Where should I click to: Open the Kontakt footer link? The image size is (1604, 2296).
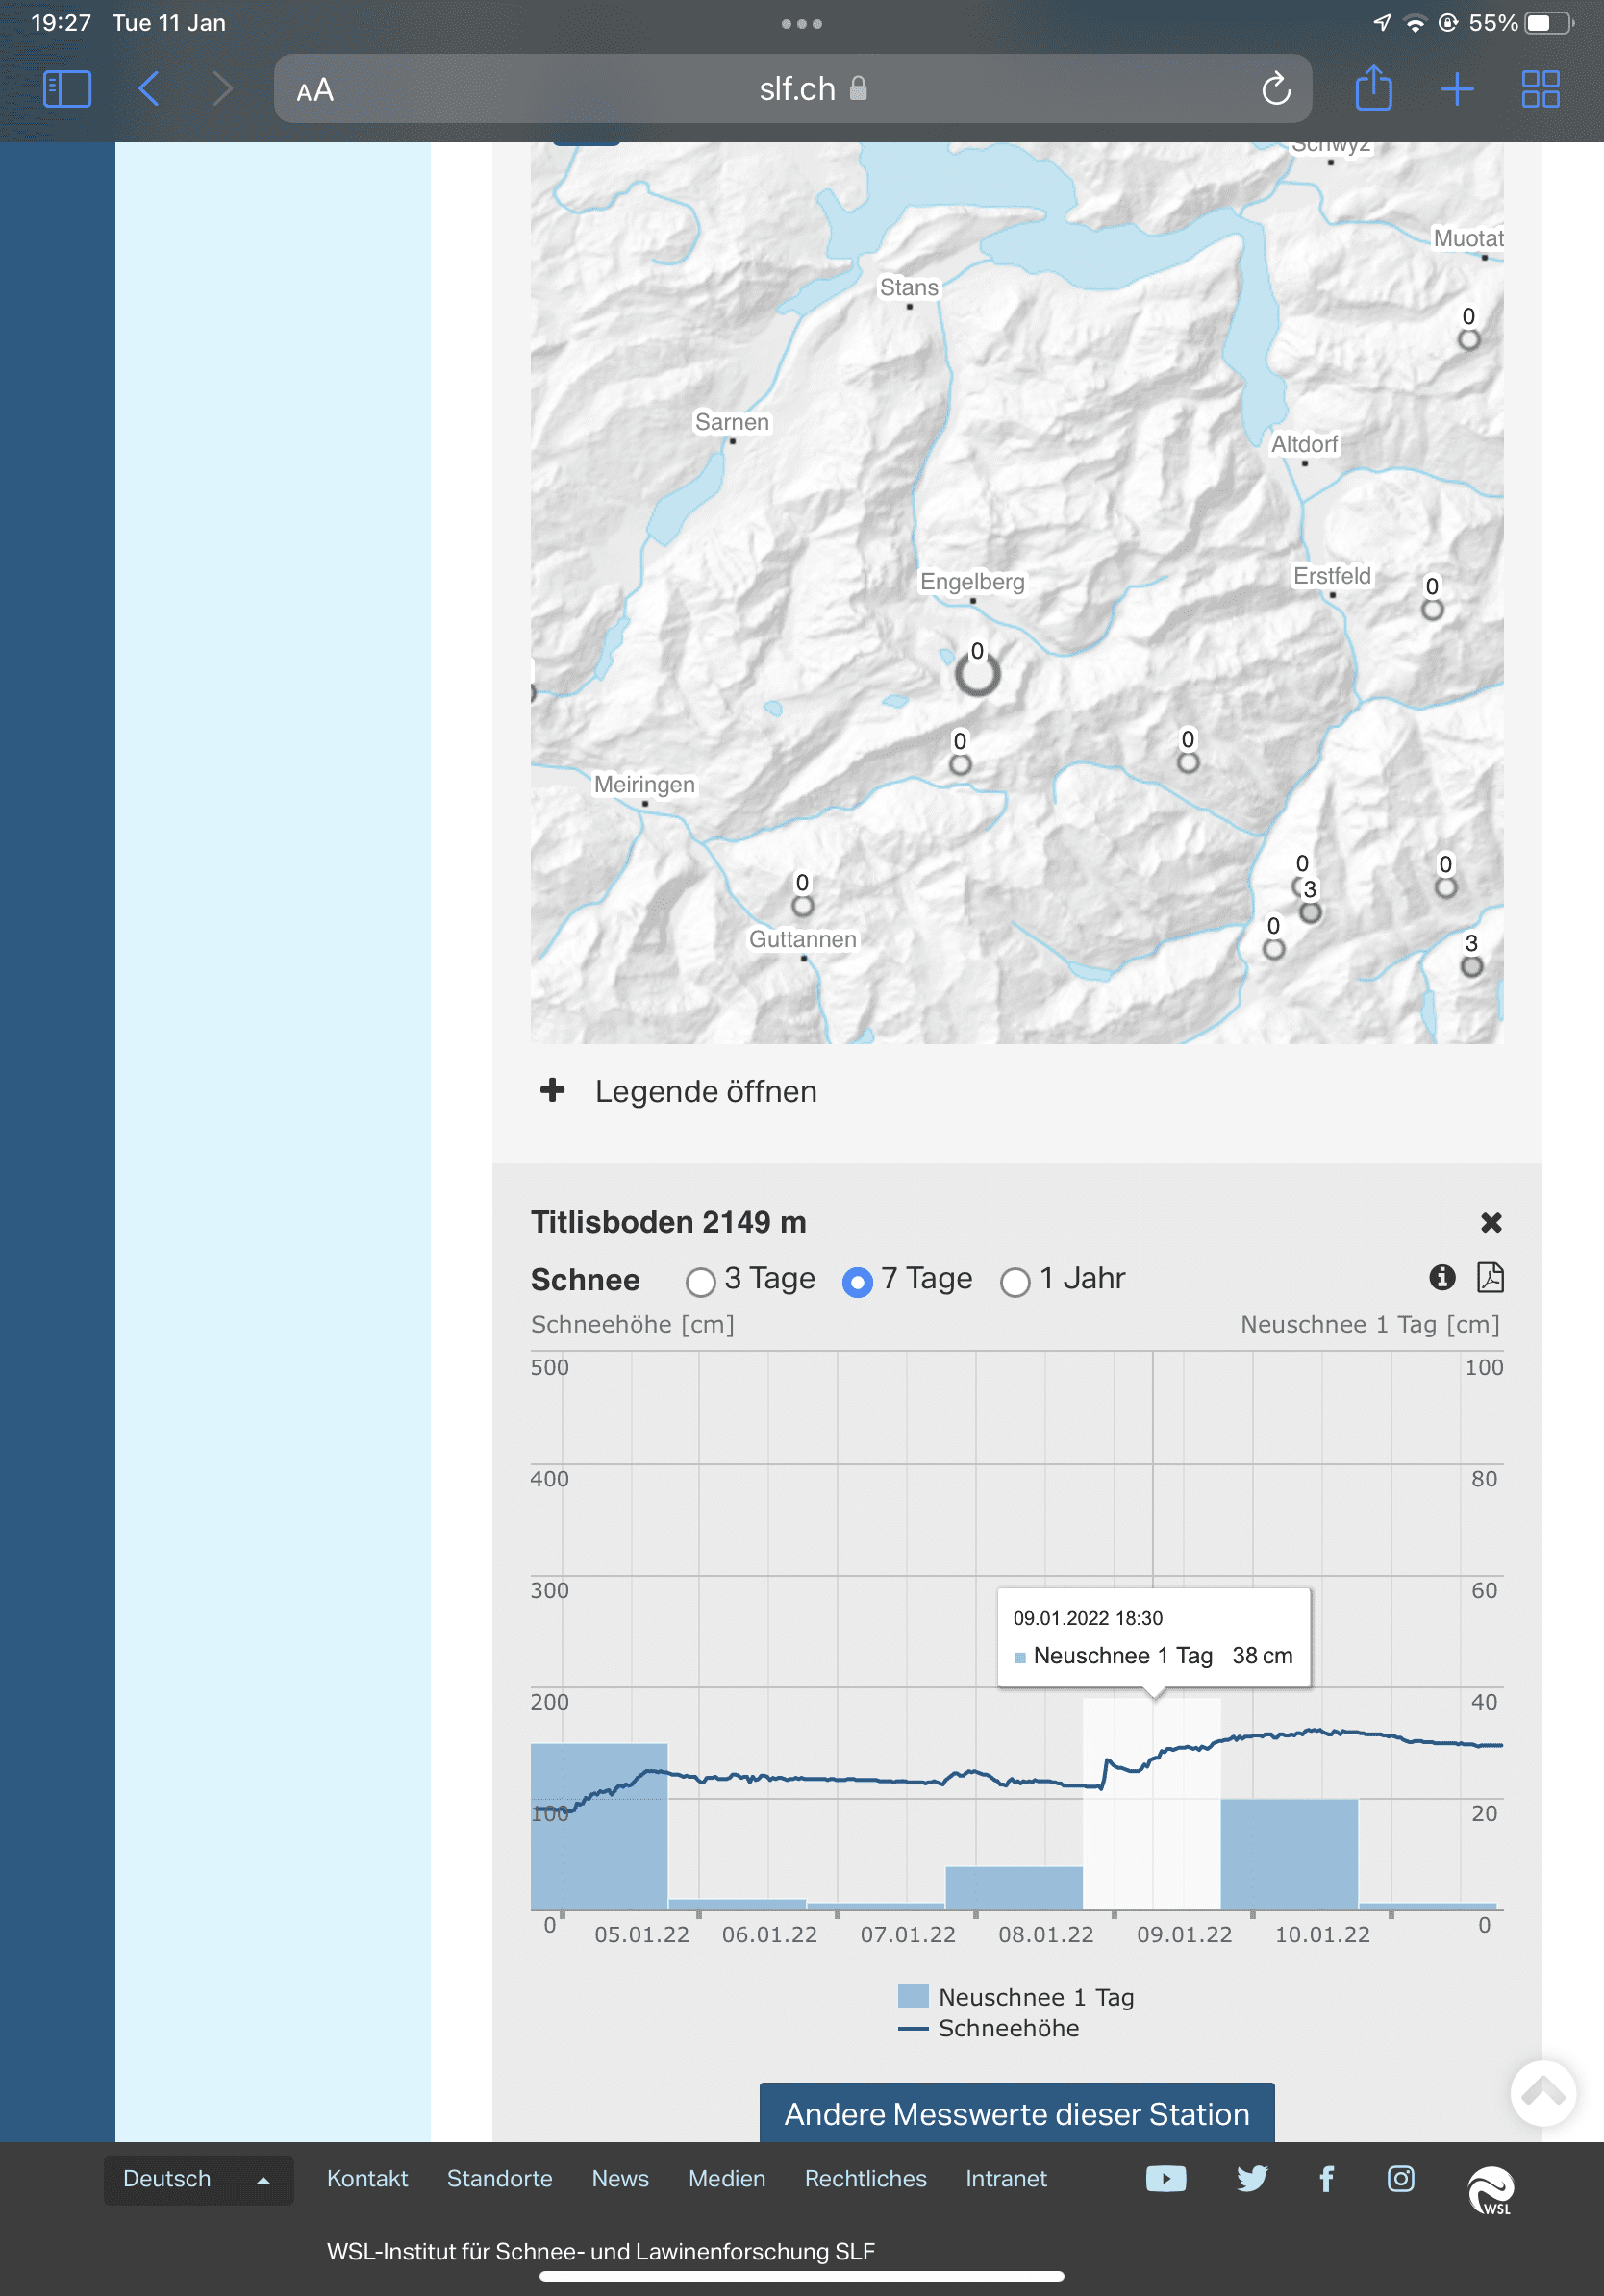click(367, 2178)
